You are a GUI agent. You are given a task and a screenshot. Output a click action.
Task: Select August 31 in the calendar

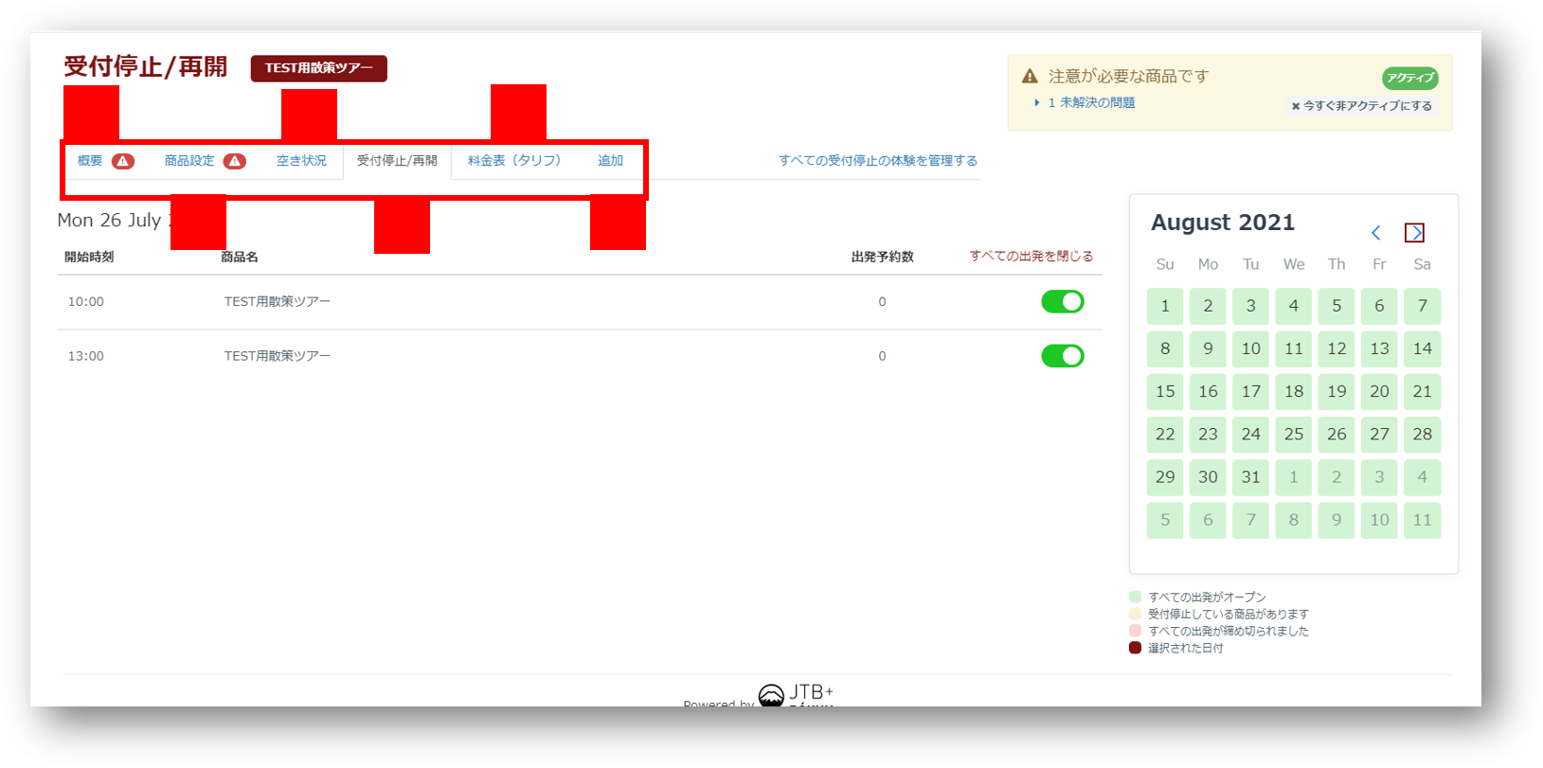1251,477
